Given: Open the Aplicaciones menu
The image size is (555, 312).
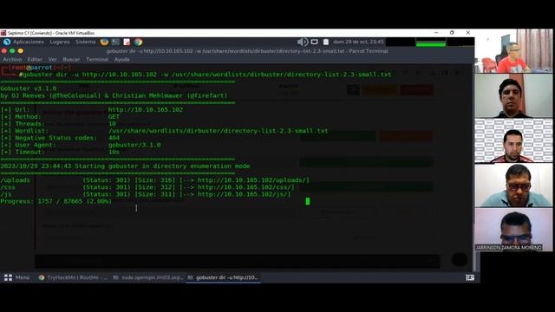Looking at the screenshot, I should [29, 42].
